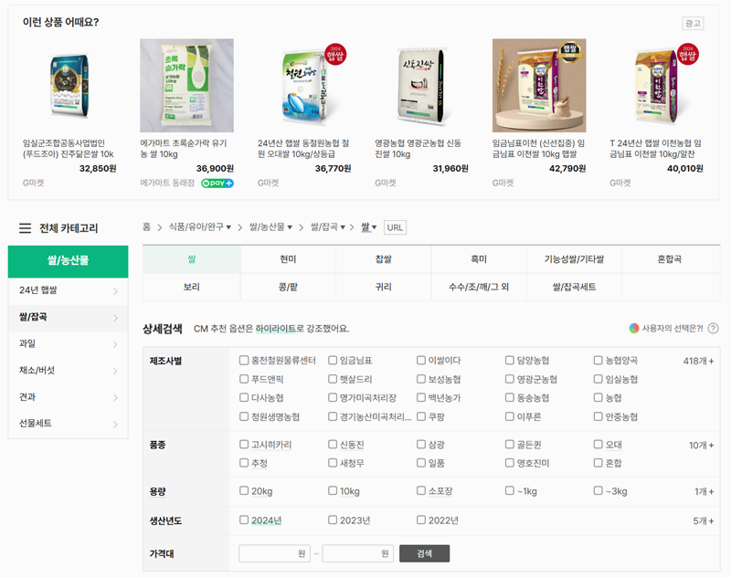
Task: Open the 보리 subcategory tab
Action: [x=192, y=287]
